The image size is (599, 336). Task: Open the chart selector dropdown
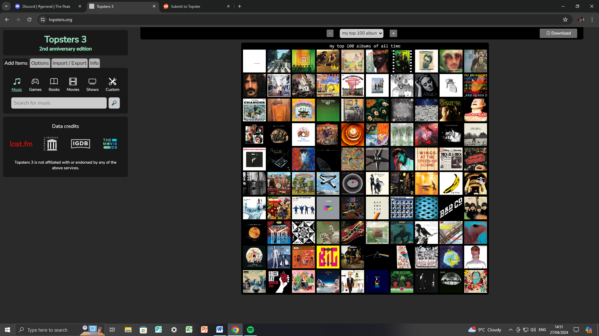click(x=362, y=33)
